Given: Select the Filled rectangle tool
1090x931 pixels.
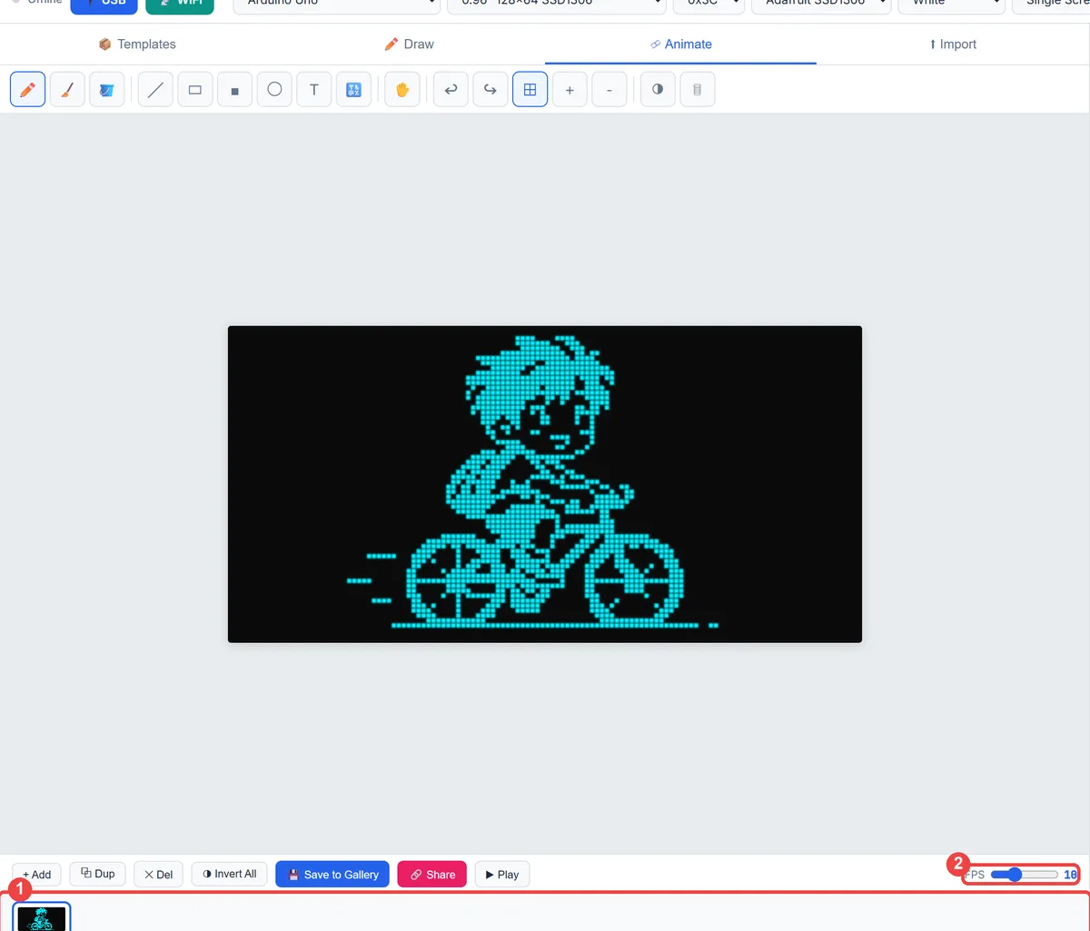Looking at the screenshot, I should (x=234, y=90).
